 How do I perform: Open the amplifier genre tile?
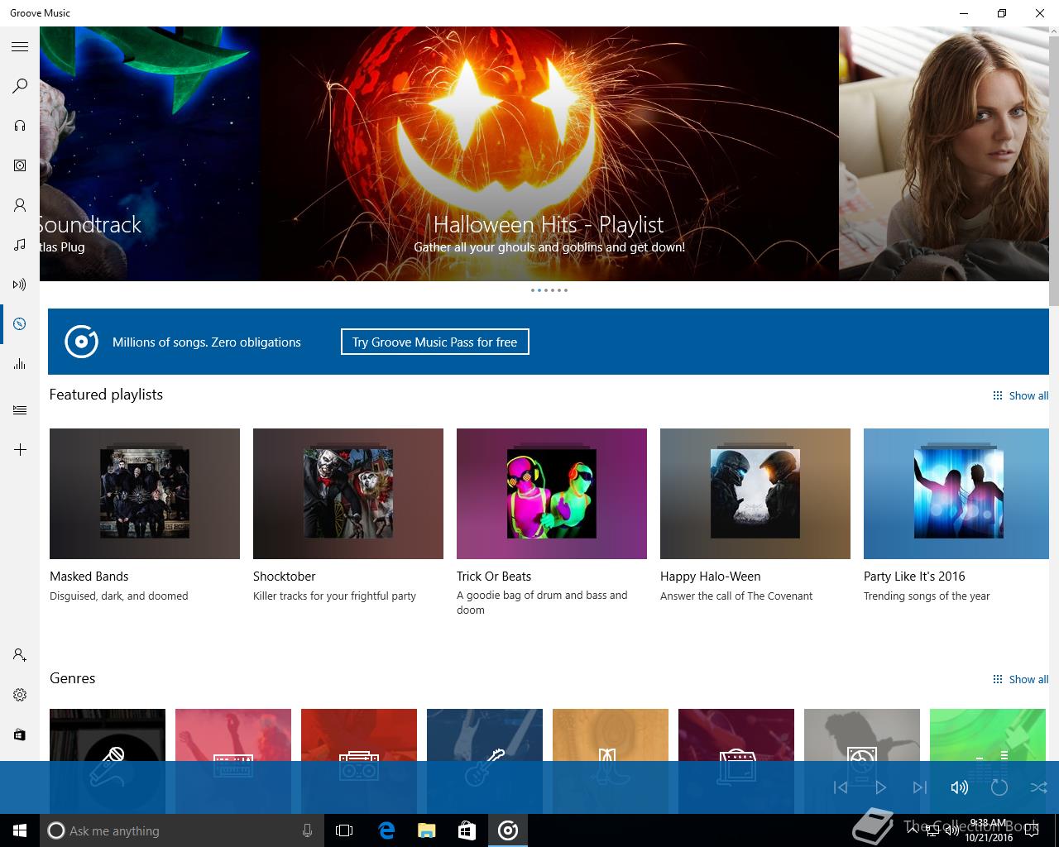pos(736,761)
